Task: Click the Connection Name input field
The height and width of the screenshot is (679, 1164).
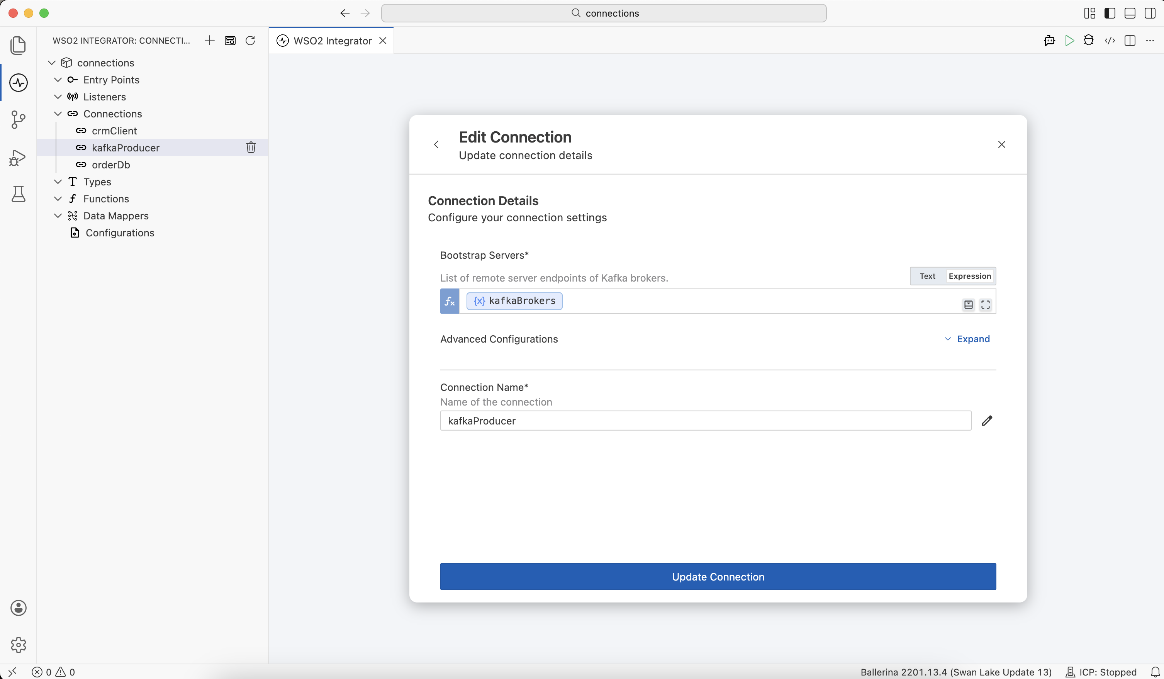Action: click(x=705, y=421)
